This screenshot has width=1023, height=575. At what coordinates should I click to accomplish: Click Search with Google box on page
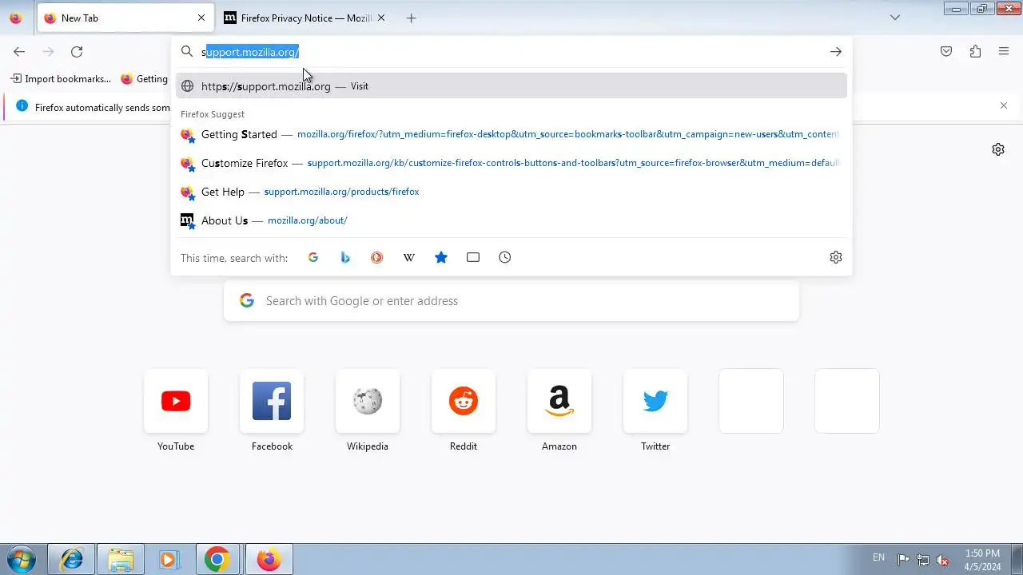[x=511, y=301]
